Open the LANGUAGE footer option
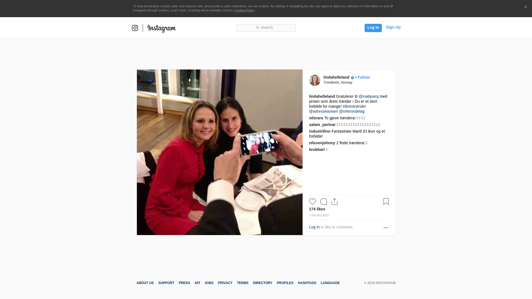 coord(330,283)
